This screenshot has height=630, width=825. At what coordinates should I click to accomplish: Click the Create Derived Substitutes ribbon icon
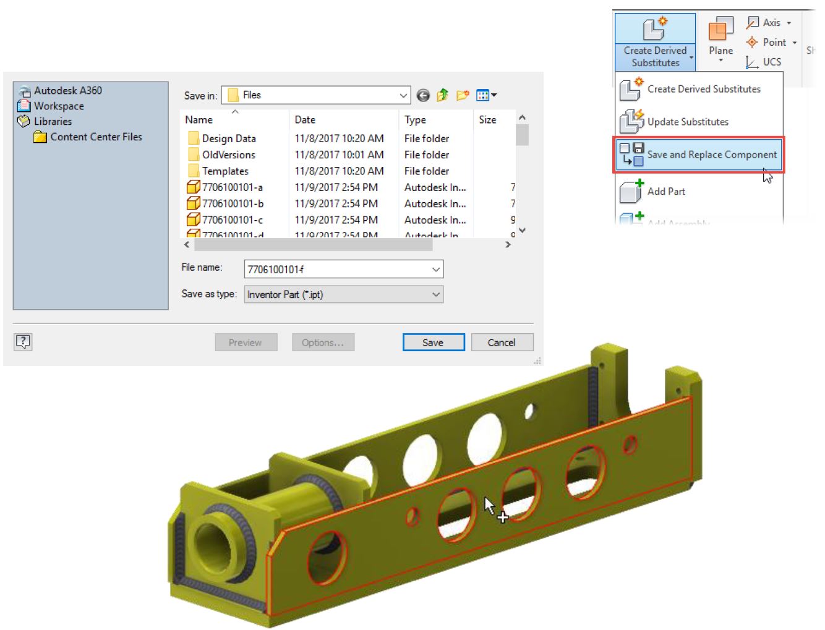click(654, 30)
